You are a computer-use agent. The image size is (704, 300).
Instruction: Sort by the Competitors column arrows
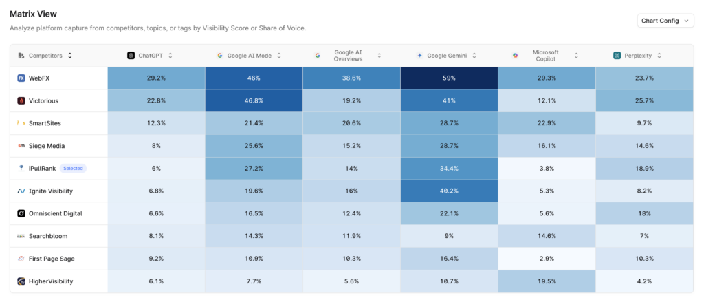tap(70, 55)
